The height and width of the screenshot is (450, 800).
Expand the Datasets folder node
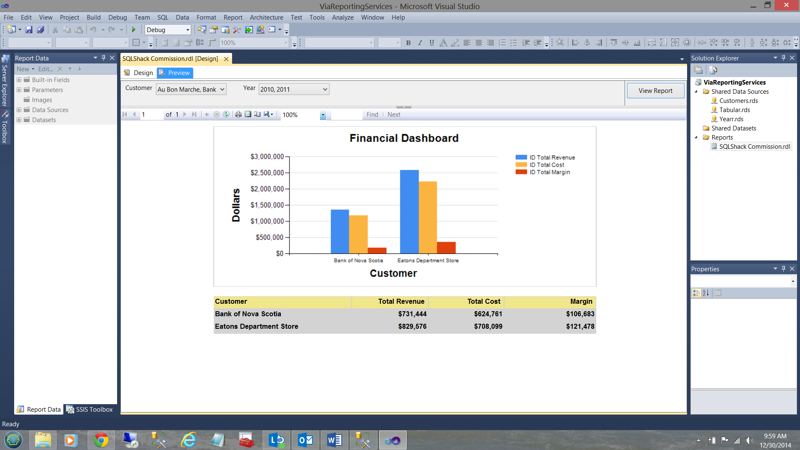coord(19,120)
